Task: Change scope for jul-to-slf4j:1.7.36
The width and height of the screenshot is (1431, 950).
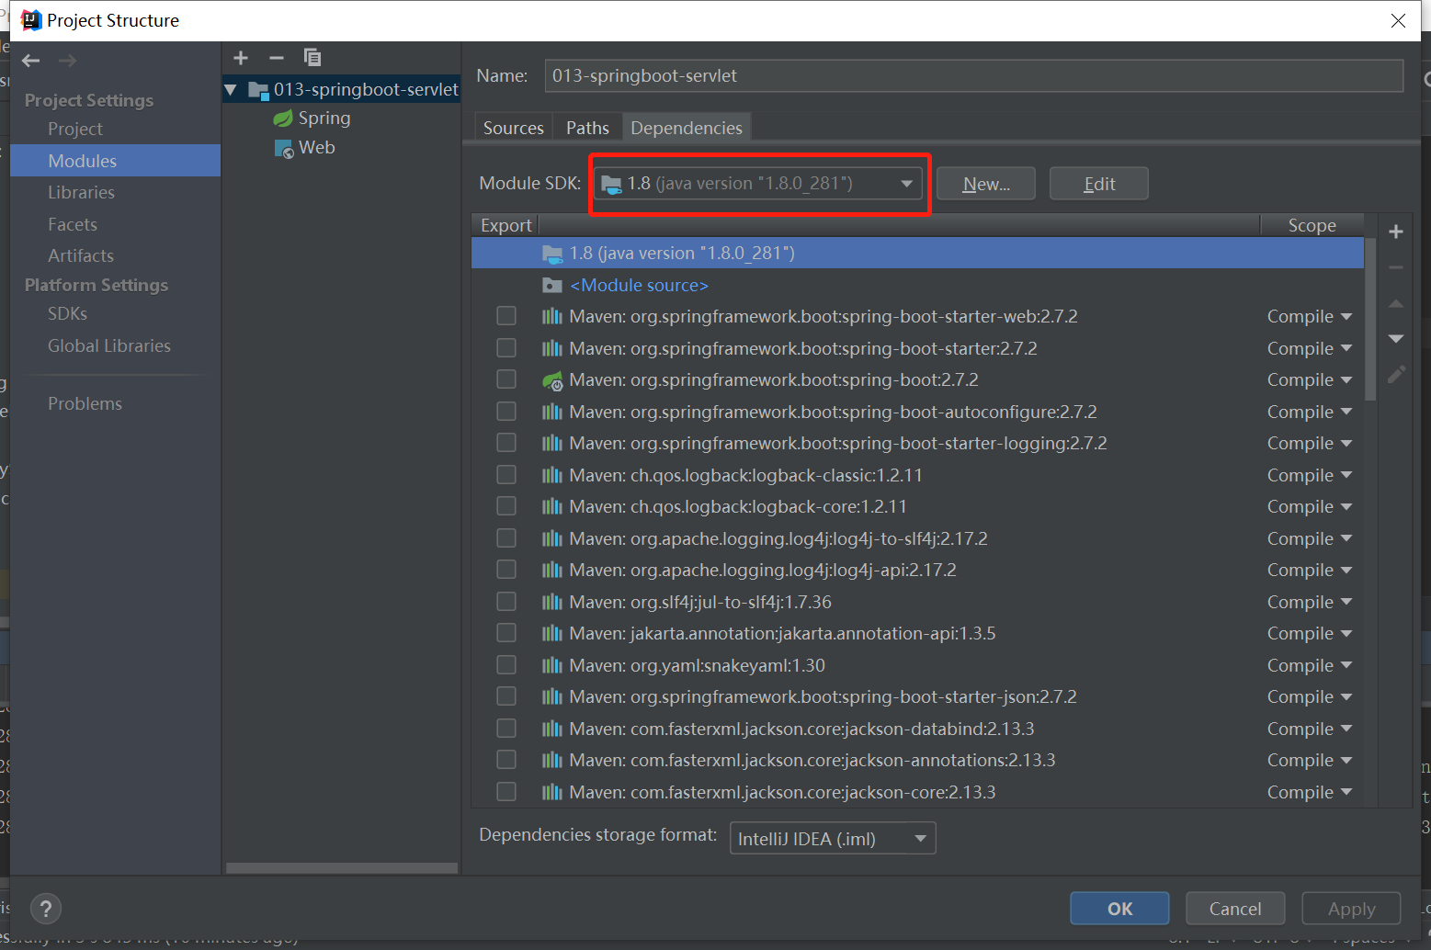Action: 1310,603
